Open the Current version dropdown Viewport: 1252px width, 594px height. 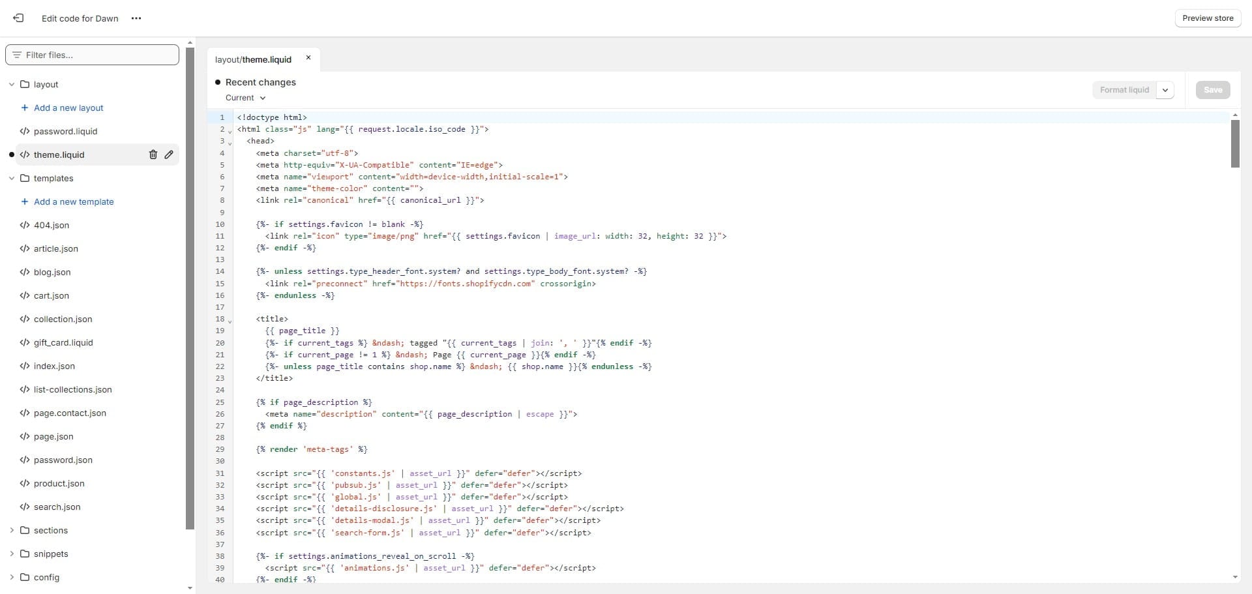tap(246, 98)
